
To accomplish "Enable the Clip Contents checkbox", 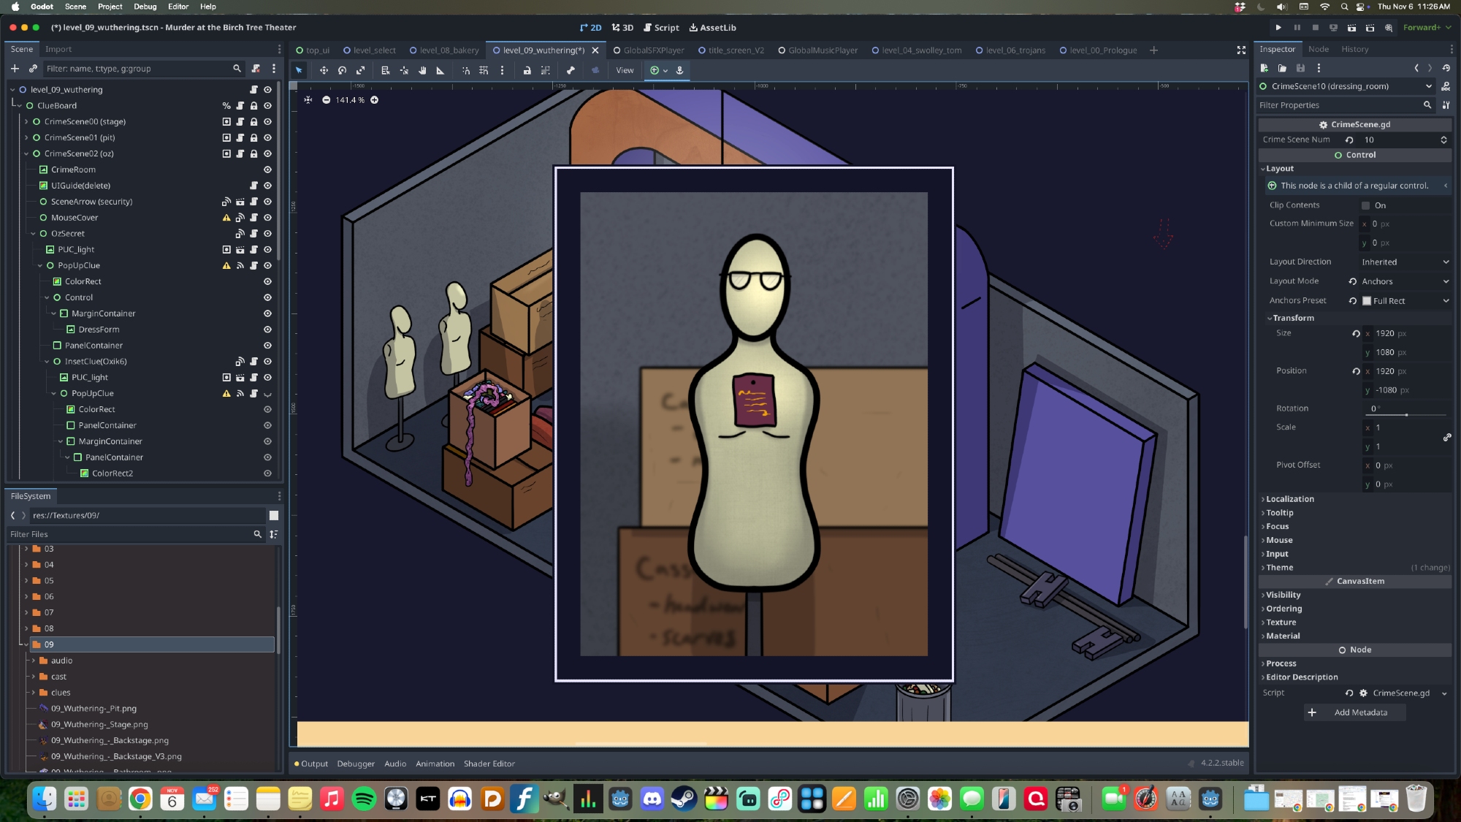I will pyautogui.click(x=1365, y=205).
